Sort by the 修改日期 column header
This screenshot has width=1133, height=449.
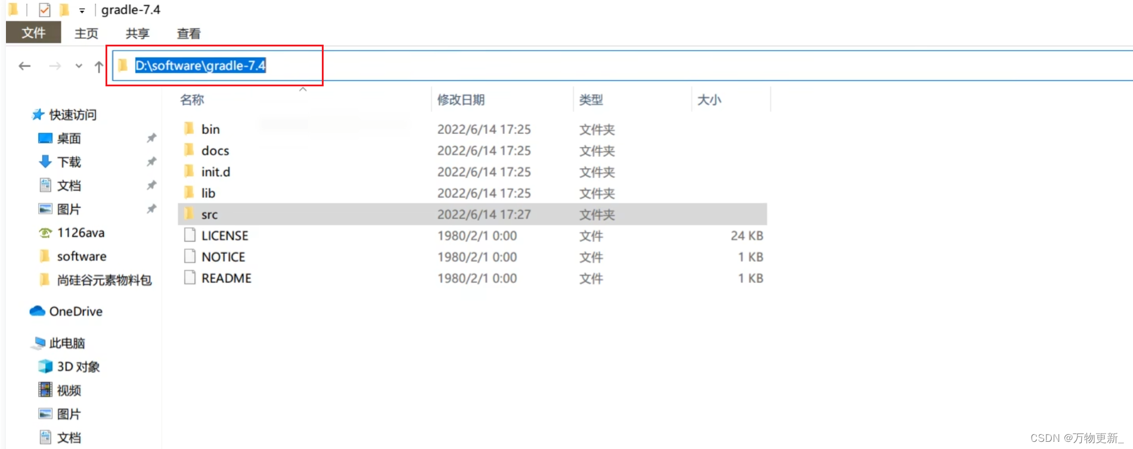click(461, 99)
